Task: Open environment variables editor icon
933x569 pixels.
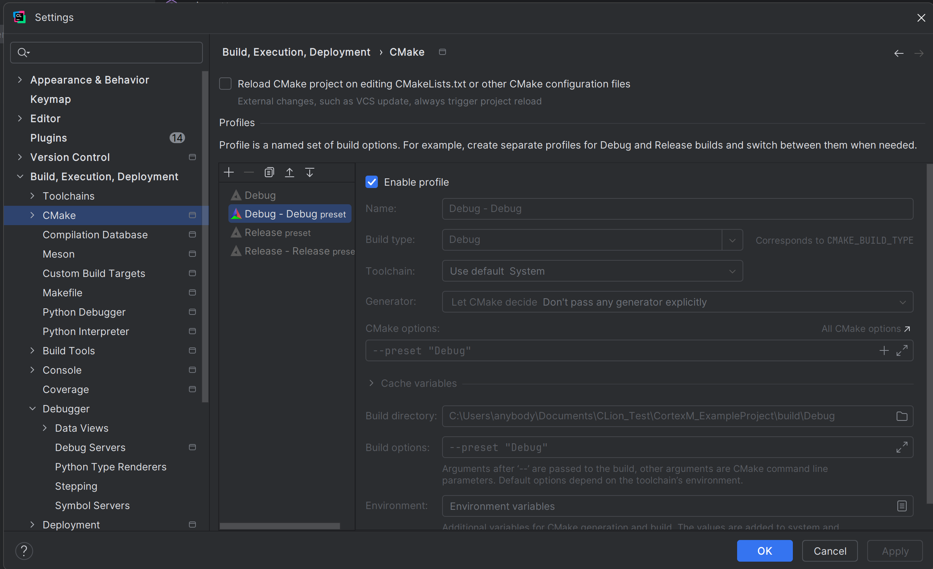Action: click(902, 506)
